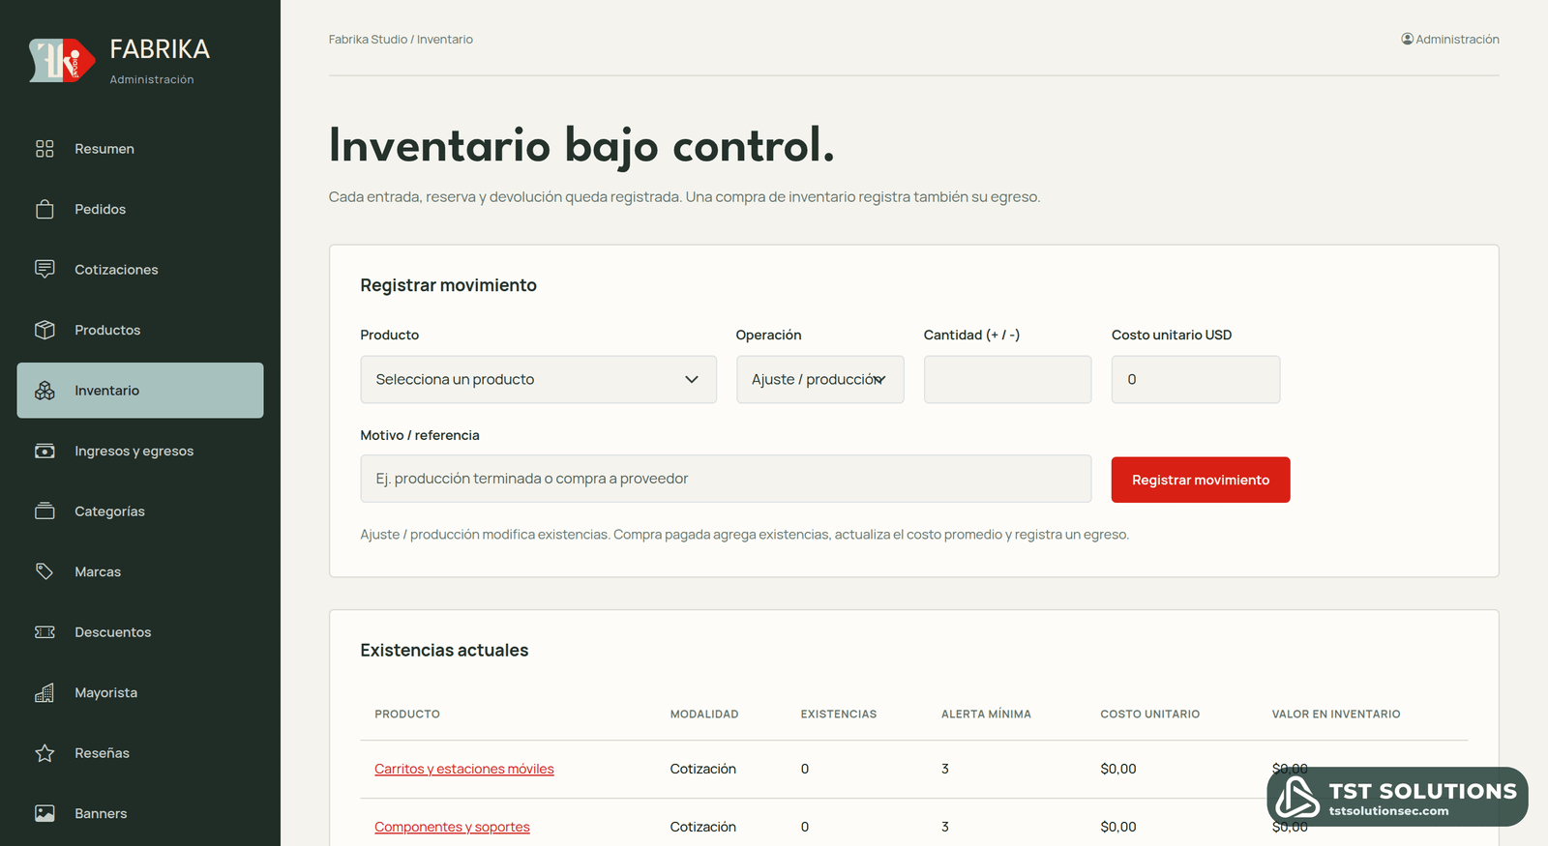Image resolution: width=1548 pixels, height=846 pixels.
Task: Click the Ingresos y egresos cash icon
Action: point(45,451)
